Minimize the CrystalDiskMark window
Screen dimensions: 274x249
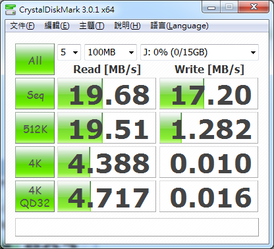(x=211, y=7)
